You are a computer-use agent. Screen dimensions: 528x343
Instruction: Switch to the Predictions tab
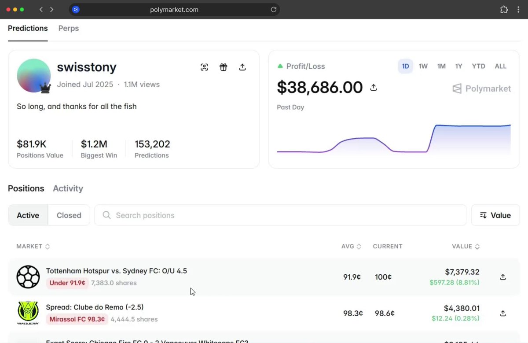[28, 29]
